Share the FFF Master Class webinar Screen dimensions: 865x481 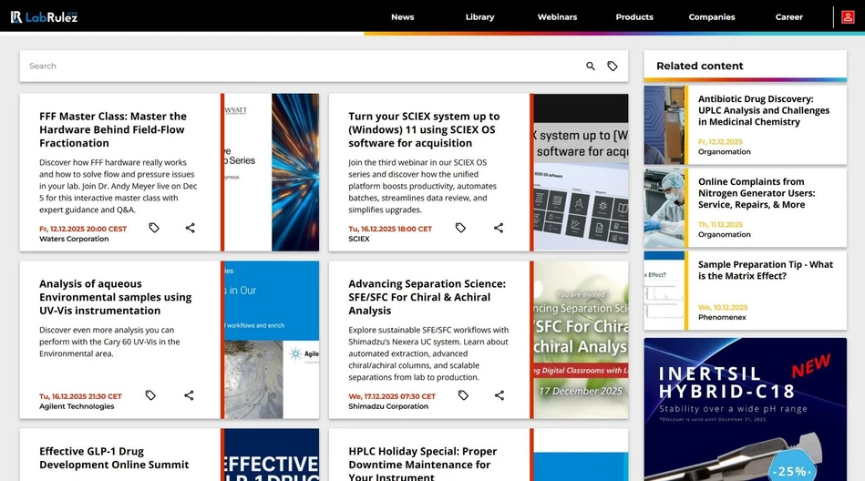(190, 228)
